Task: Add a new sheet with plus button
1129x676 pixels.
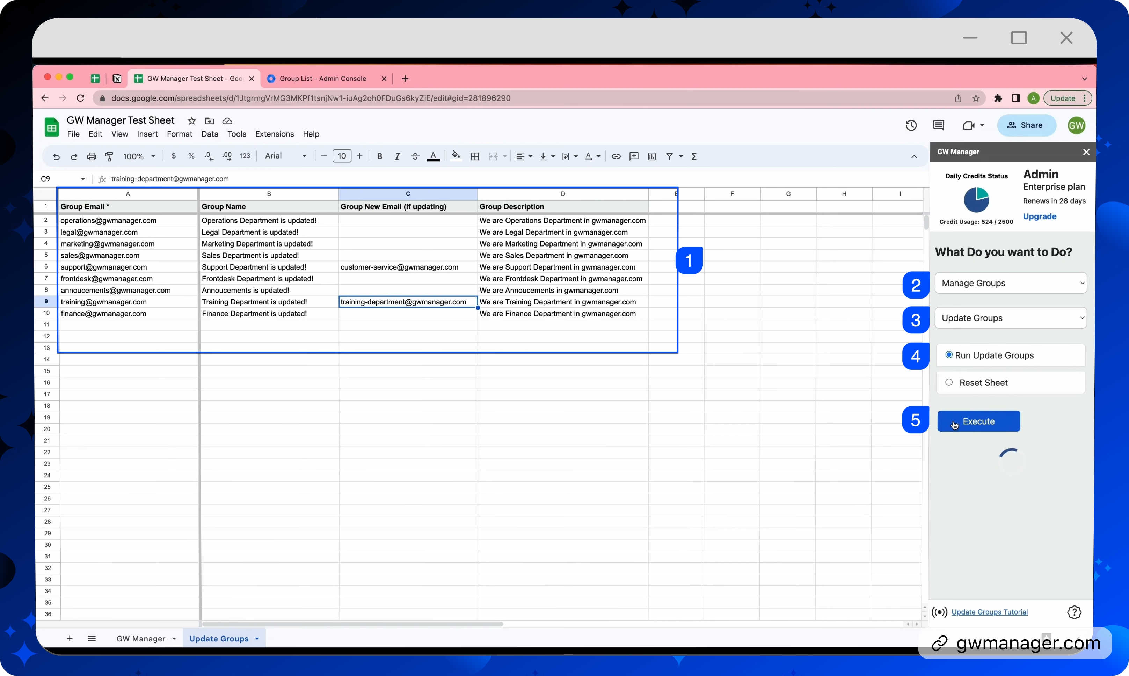Action: tap(69, 639)
